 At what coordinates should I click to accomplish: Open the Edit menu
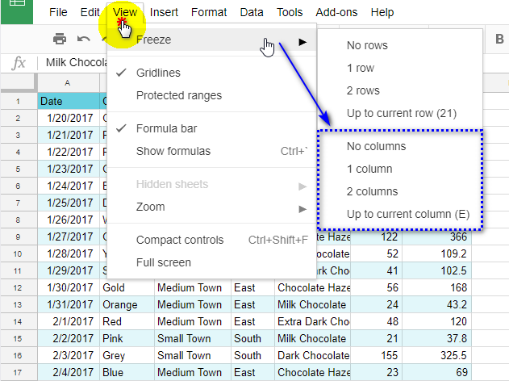tap(90, 12)
